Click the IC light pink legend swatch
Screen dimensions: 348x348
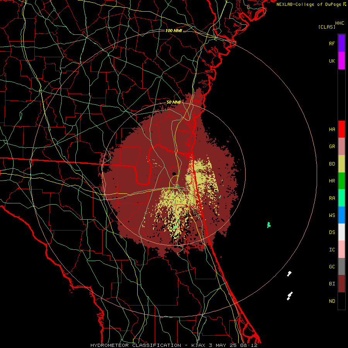341,249
